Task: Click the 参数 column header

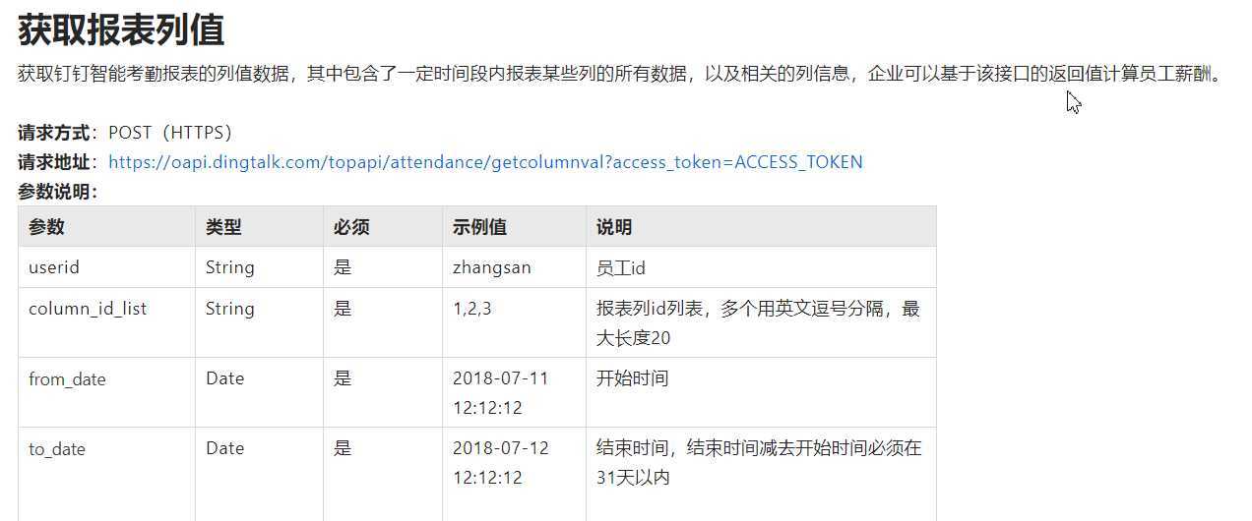Action: [46, 227]
